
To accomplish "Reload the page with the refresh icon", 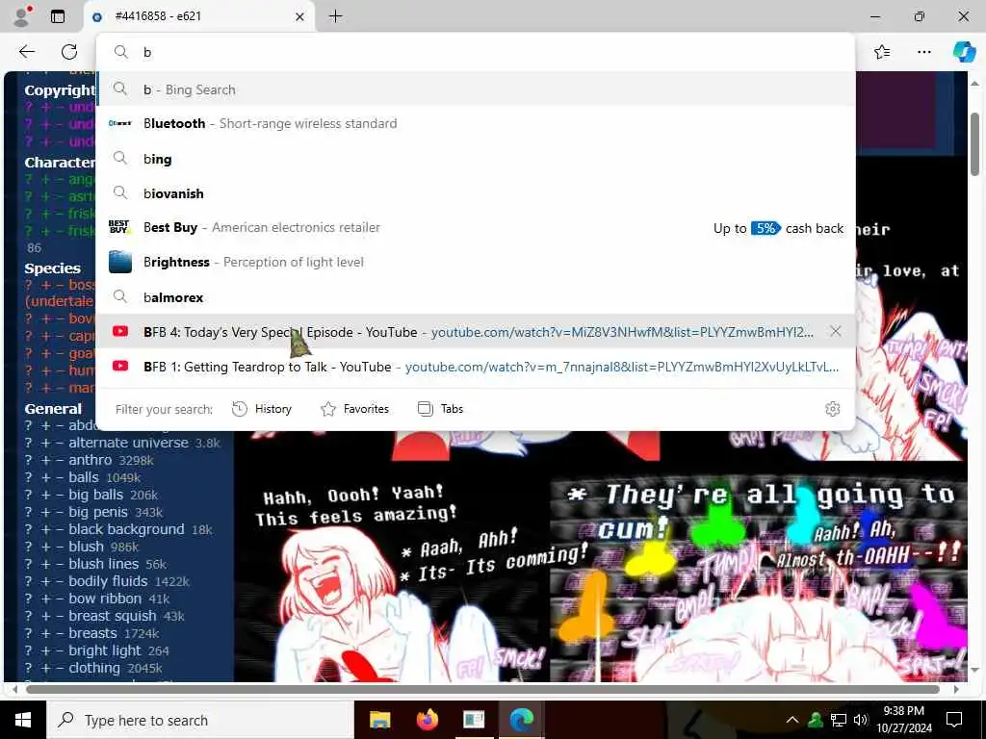I will pyautogui.click(x=69, y=52).
